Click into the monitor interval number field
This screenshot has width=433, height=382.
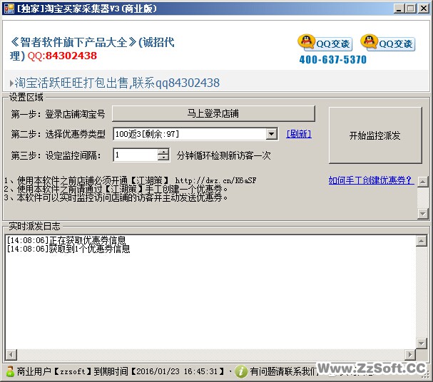coord(136,155)
